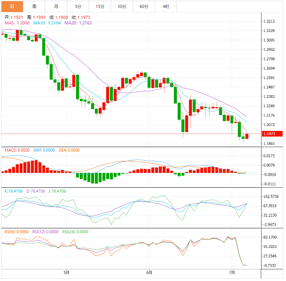
Task: Click the 1.2591 price axis label
Action: point(269,78)
